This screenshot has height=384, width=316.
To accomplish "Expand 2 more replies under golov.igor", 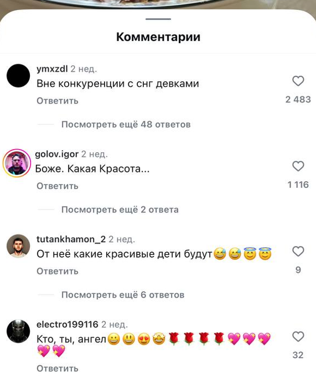I will (120, 209).
